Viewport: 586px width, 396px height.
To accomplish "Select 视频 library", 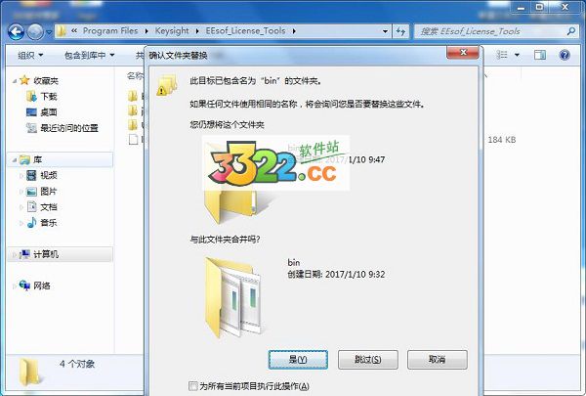I will coord(49,175).
